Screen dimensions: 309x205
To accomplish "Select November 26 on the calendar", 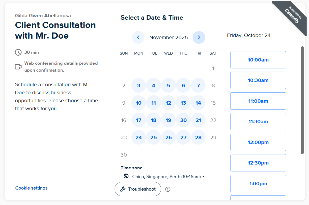I will (x=169, y=138).
